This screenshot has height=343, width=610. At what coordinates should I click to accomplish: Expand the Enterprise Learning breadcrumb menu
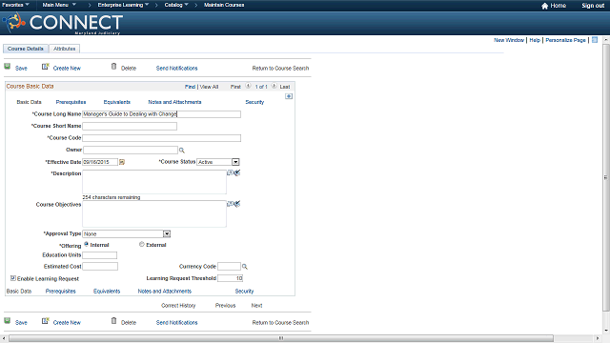tap(123, 5)
